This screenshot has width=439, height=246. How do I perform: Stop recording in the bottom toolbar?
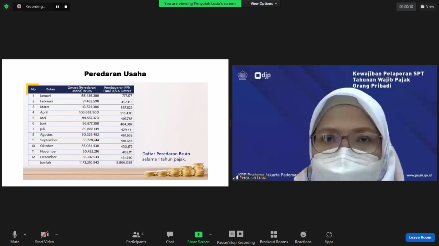tap(240, 234)
